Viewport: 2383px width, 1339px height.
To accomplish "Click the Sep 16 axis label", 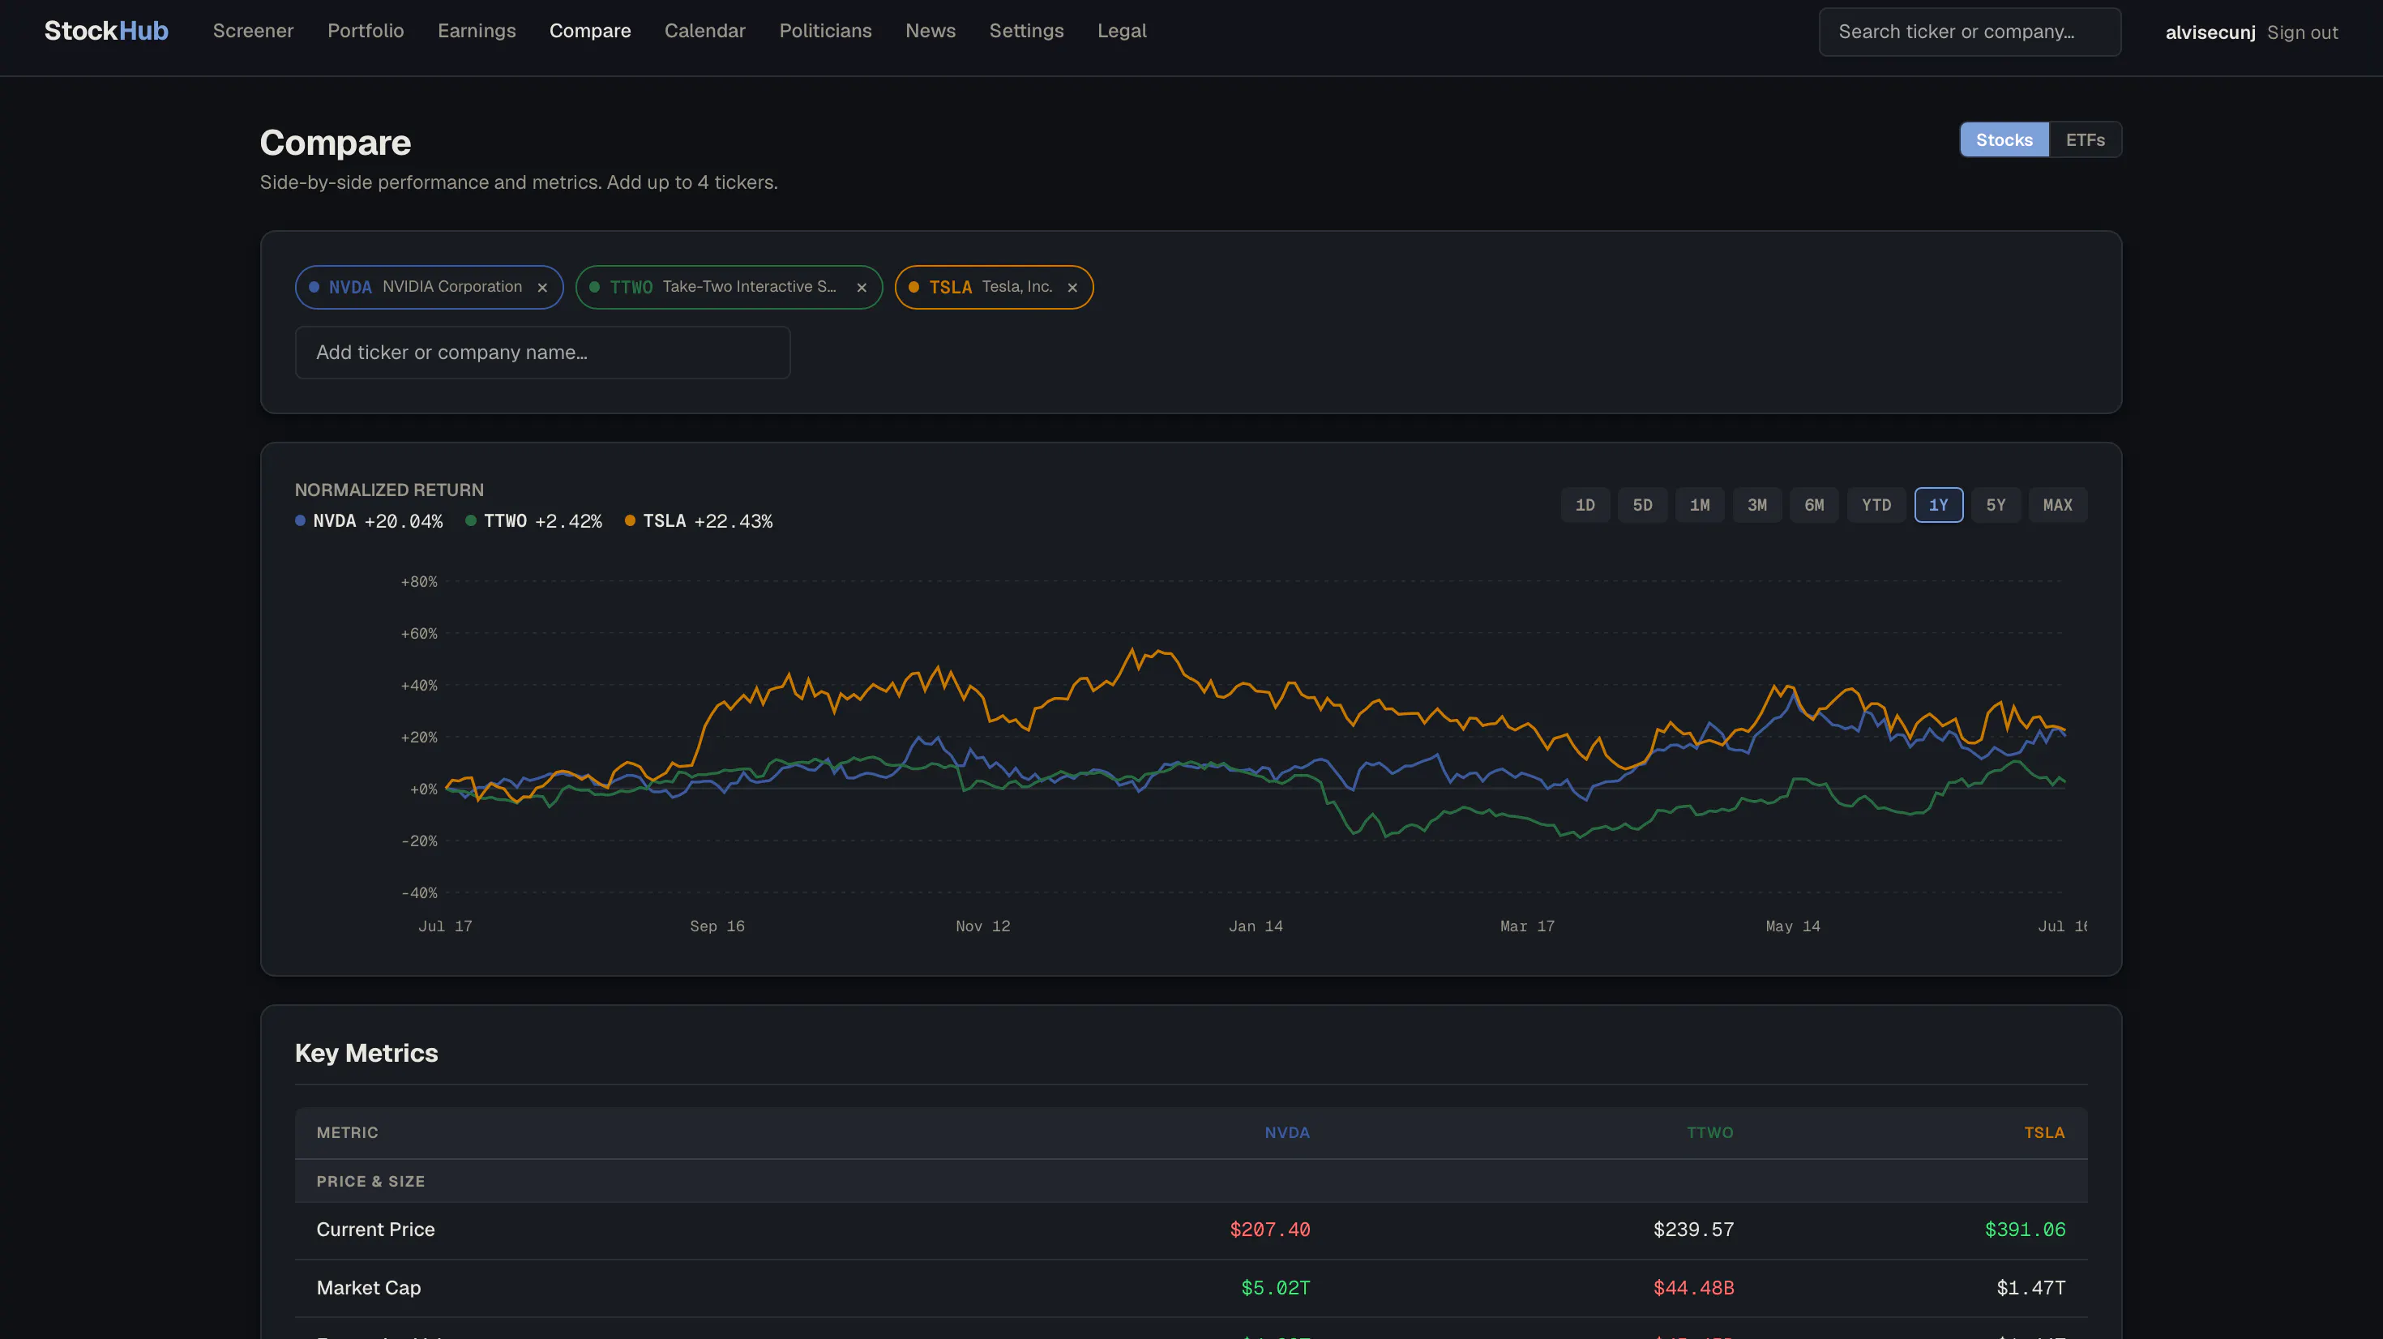I will pyautogui.click(x=717, y=926).
